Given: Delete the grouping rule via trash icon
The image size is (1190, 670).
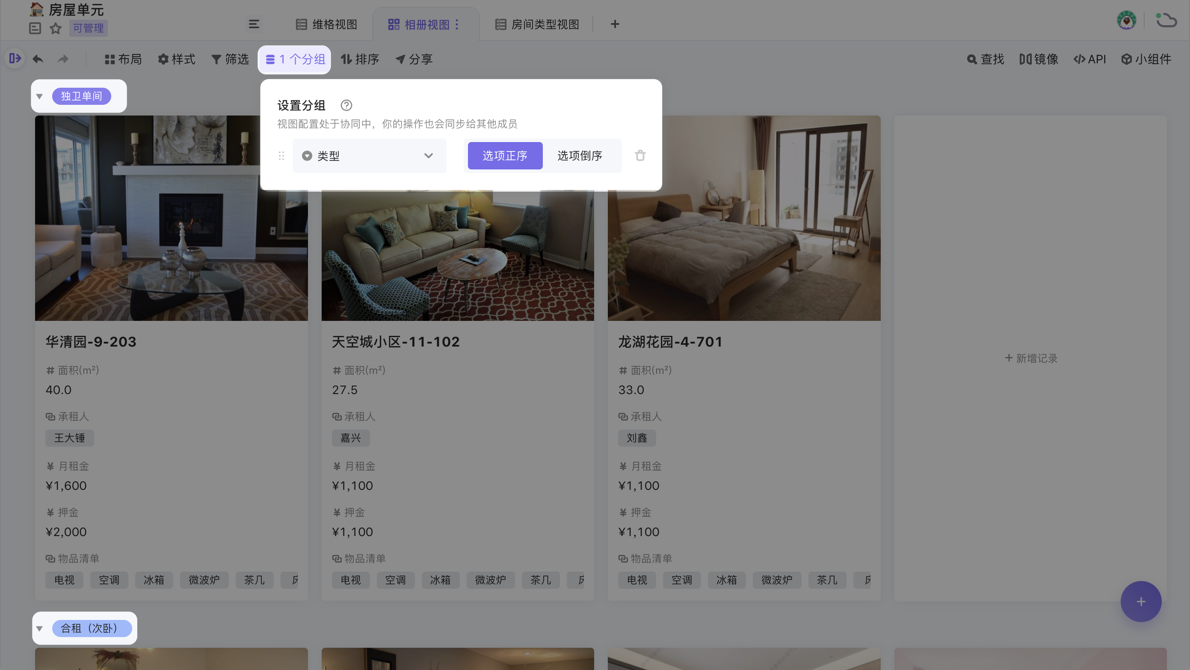Looking at the screenshot, I should (x=640, y=156).
